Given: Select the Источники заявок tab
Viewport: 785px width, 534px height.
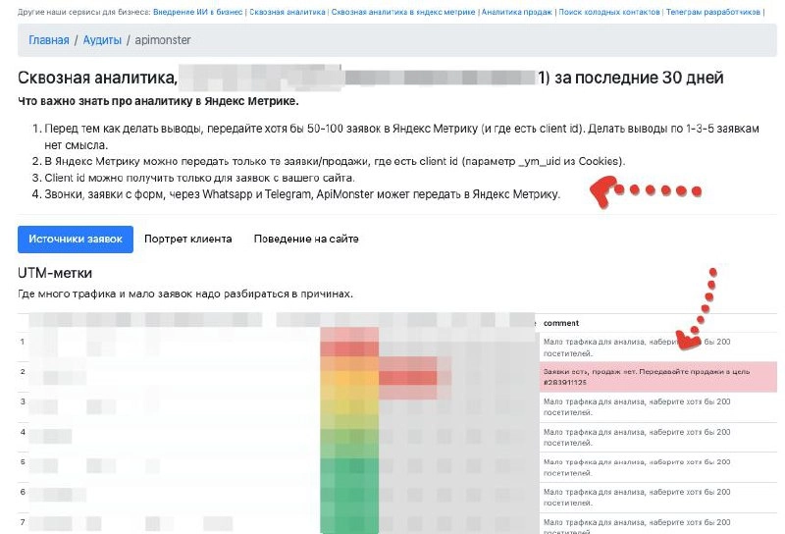Looking at the screenshot, I should coord(76,239).
